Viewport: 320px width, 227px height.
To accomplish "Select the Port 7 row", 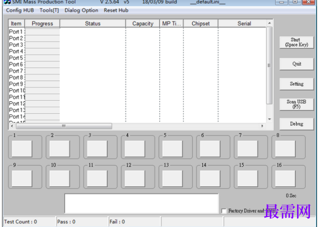I will (137, 71).
